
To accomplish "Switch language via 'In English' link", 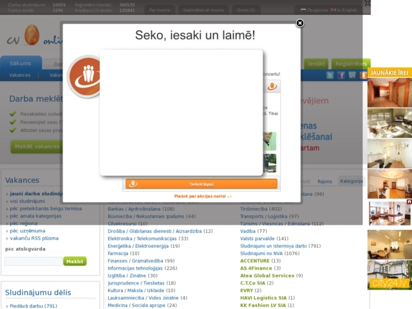I will (346, 10).
